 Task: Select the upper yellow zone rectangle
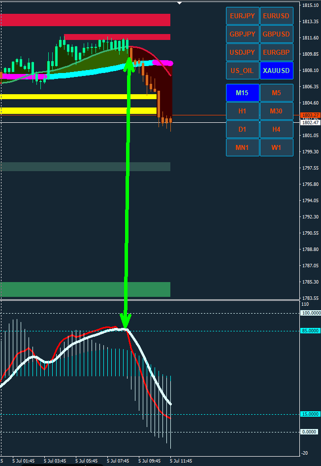(x=78, y=97)
